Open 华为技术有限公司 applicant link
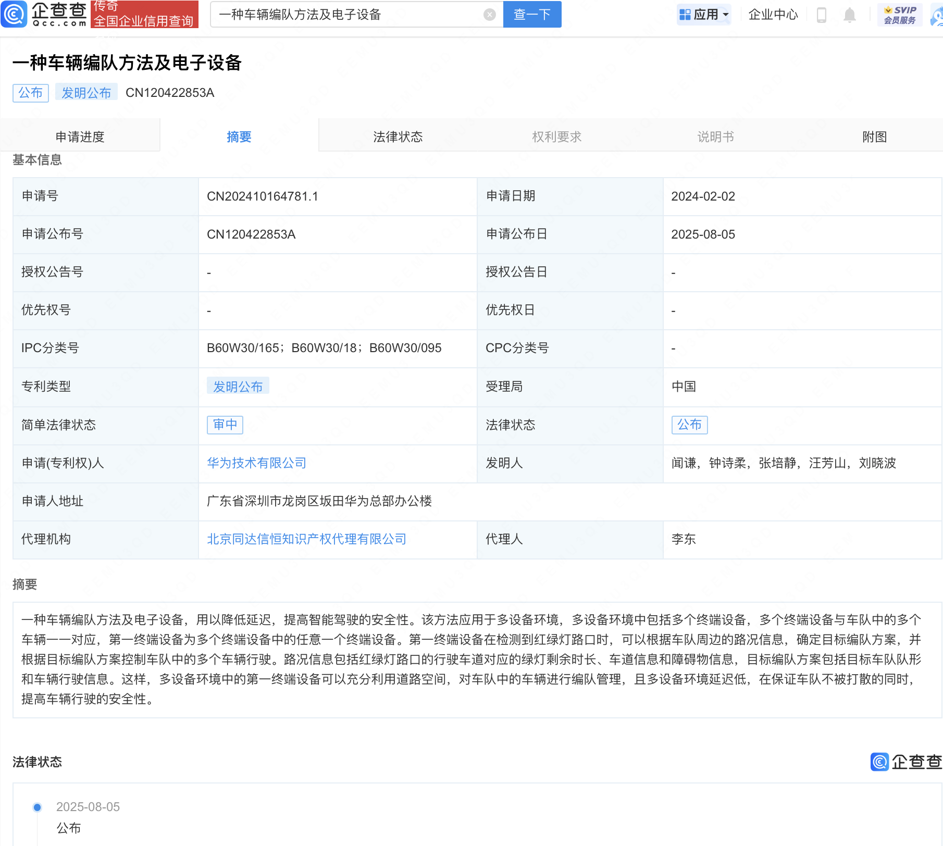943x846 pixels. (x=256, y=463)
